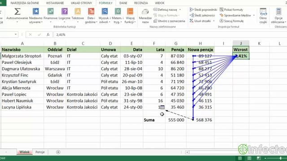Screen dimensions: 287x161
Task: Open Logiczne functions library
Action: click(65, 16)
